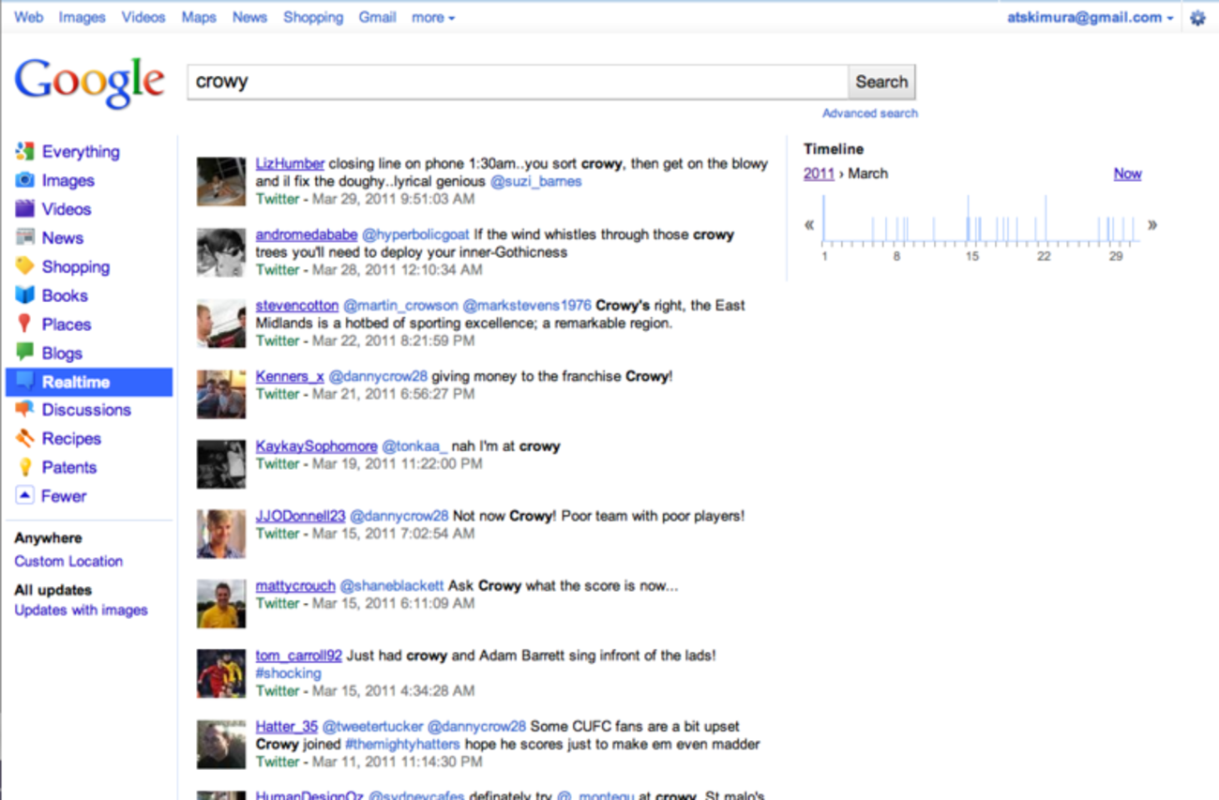Click the timeline bar at day 1
Screen dimensions: 1219x800
(x=824, y=219)
